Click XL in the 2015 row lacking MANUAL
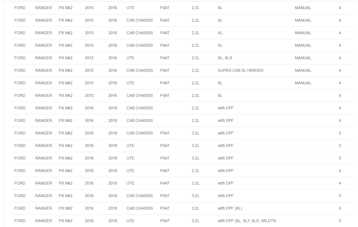This screenshot has height=227, width=358. pyautogui.click(x=220, y=95)
